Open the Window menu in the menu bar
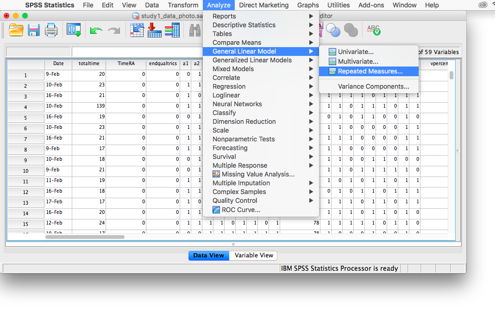 [x=405, y=5]
